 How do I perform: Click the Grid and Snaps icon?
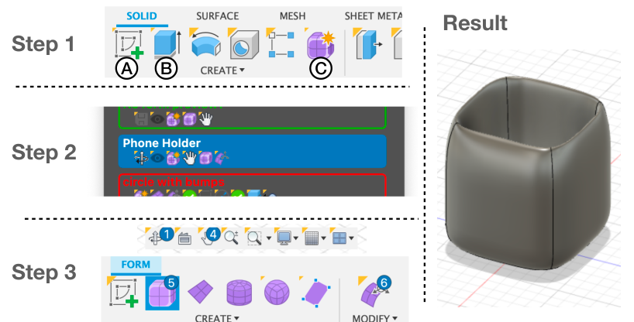pos(312,238)
